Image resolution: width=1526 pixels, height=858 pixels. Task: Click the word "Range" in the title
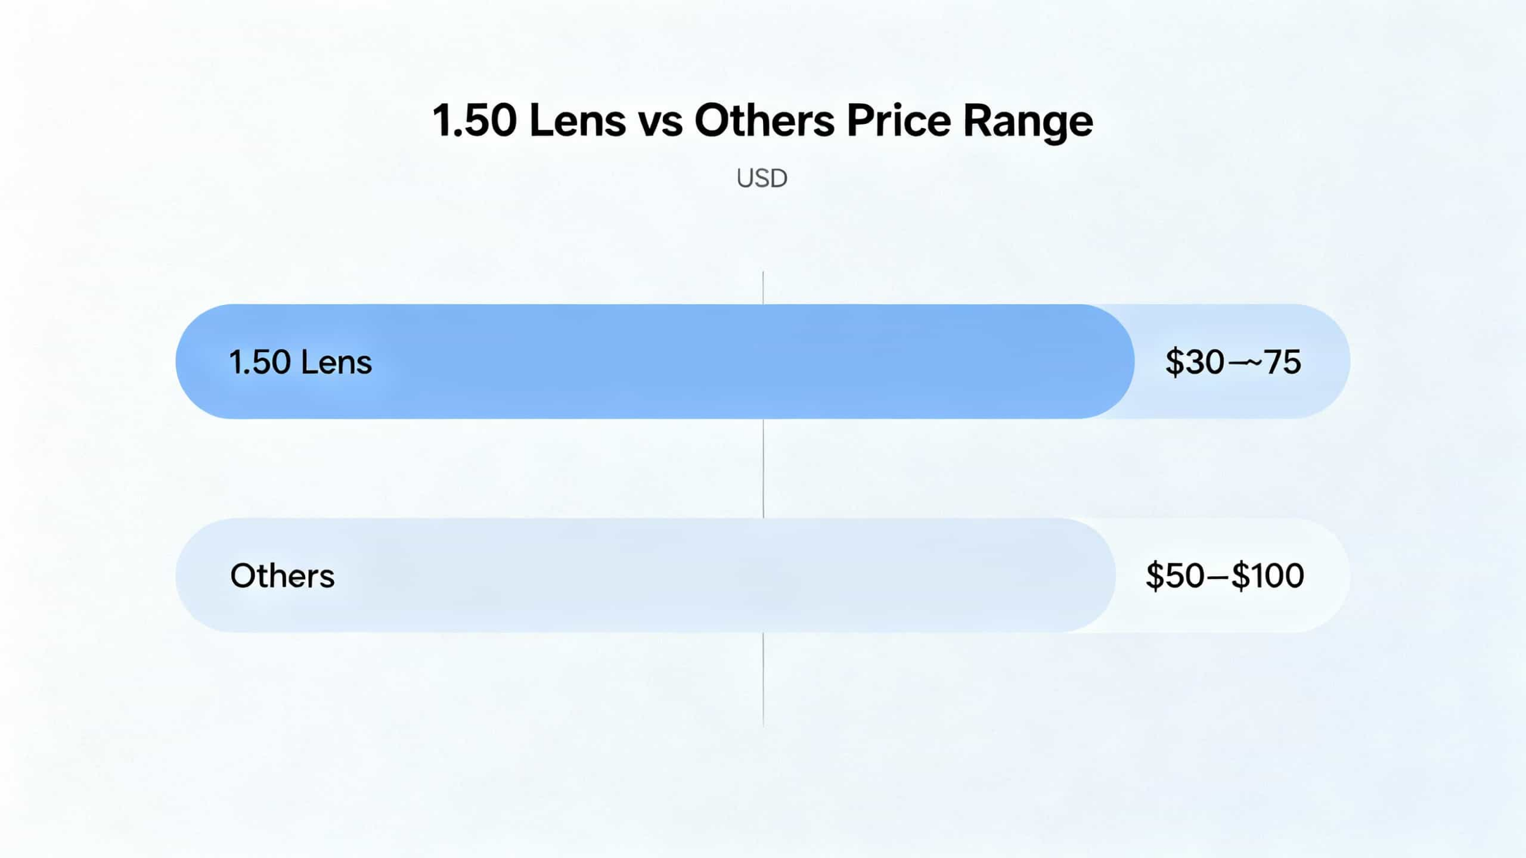[1027, 120]
